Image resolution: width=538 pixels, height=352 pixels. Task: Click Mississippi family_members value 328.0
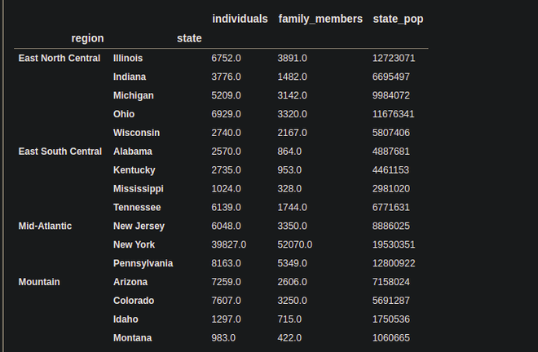point(289,189)
